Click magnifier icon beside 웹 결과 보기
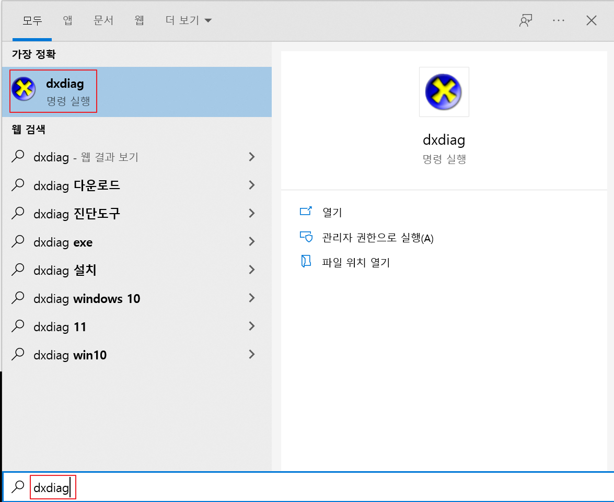This screenshot has width=614, height=502. [x=18, y=157]
